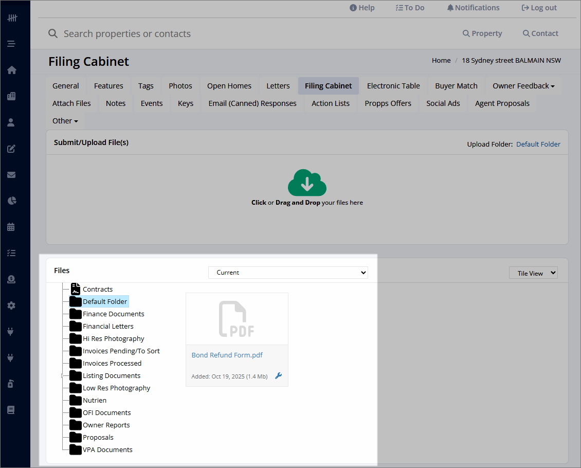Open the Contracts file-signature icon

[76, 289]
